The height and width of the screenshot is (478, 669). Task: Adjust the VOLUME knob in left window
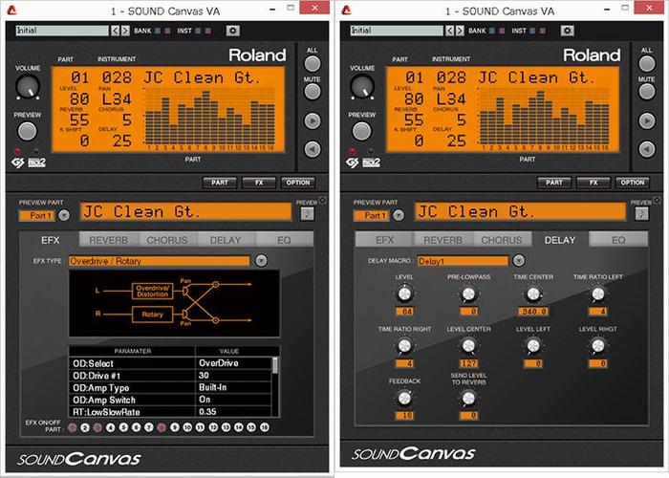pos(28,86)
